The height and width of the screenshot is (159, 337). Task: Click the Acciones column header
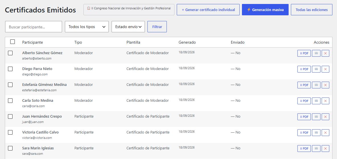(321, 42)
